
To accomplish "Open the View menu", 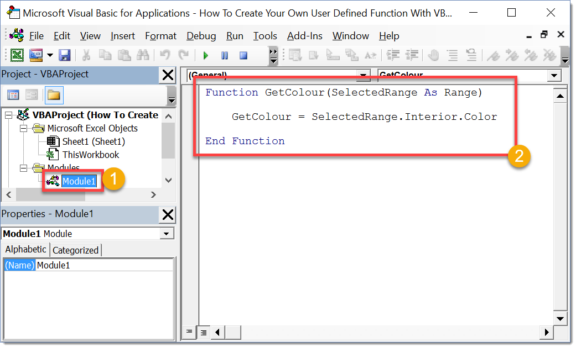I will (x=90, y=36).
